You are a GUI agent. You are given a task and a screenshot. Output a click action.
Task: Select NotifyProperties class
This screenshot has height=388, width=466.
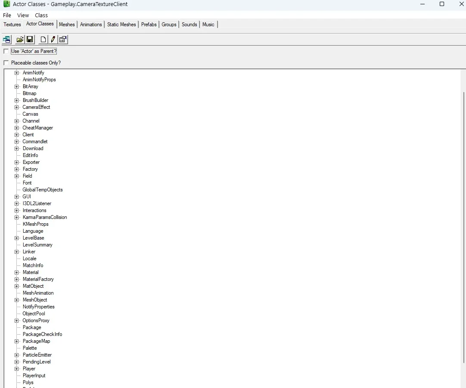tap(39, 307)
